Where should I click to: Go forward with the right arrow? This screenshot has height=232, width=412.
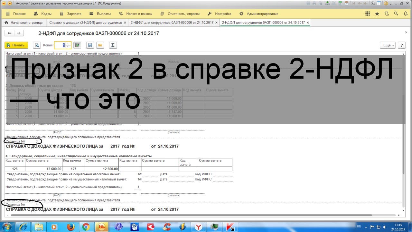click(19, 33)
